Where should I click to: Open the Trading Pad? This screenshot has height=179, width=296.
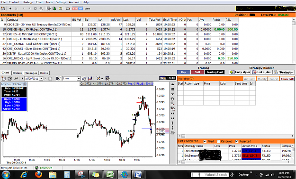(x=215, y=72)
